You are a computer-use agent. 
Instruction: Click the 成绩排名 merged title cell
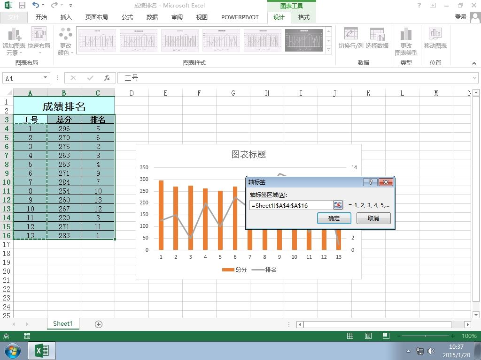pos(64,106)
